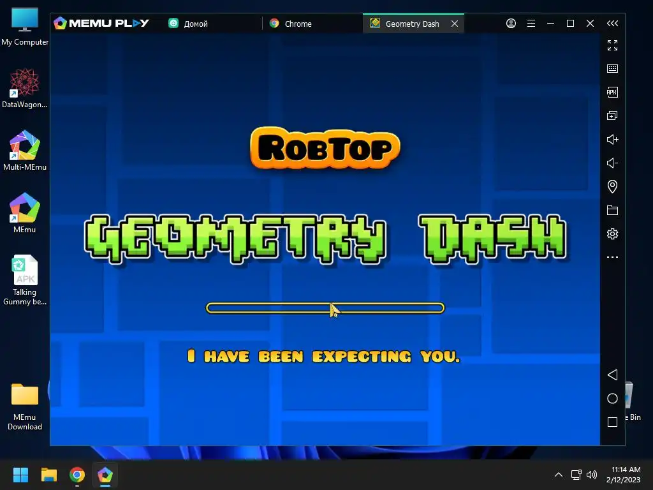Open the multi-instance window icon
Screen dimensions: 653x490
(612, 115)
